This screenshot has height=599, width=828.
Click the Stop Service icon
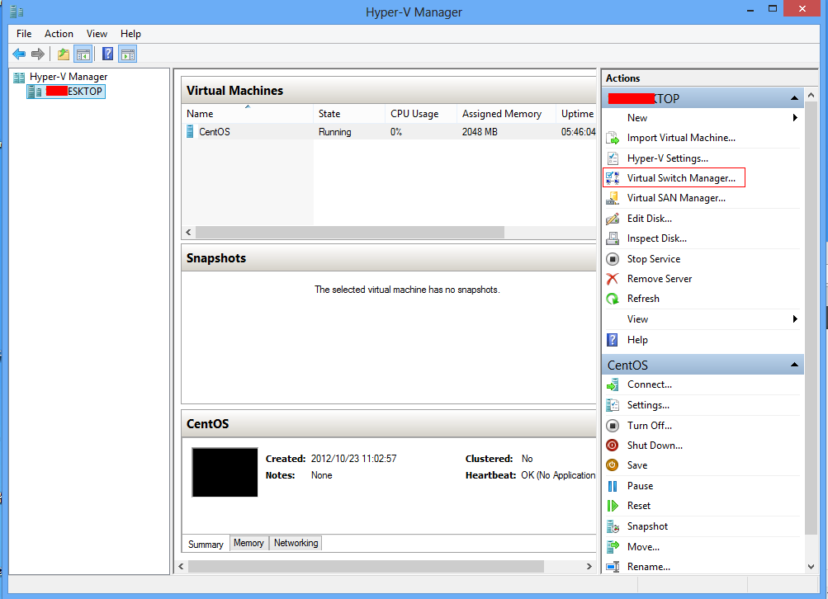pos(613,259)
